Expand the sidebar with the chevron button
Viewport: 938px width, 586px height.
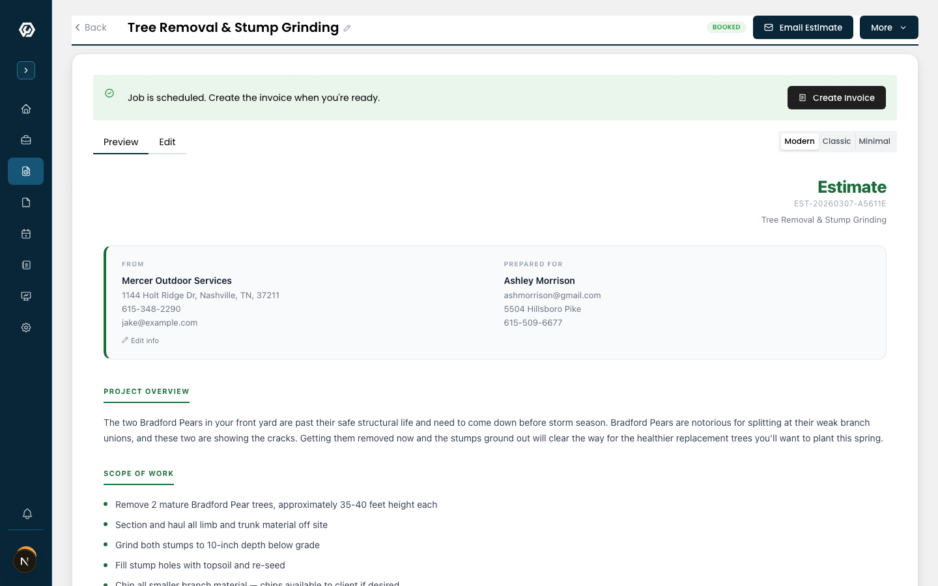26,70
